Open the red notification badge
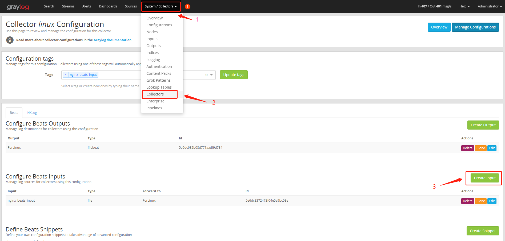This screenshot has height=241, width=505. coord(187,6)
